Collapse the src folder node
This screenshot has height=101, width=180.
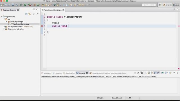[x=4, y=19]
